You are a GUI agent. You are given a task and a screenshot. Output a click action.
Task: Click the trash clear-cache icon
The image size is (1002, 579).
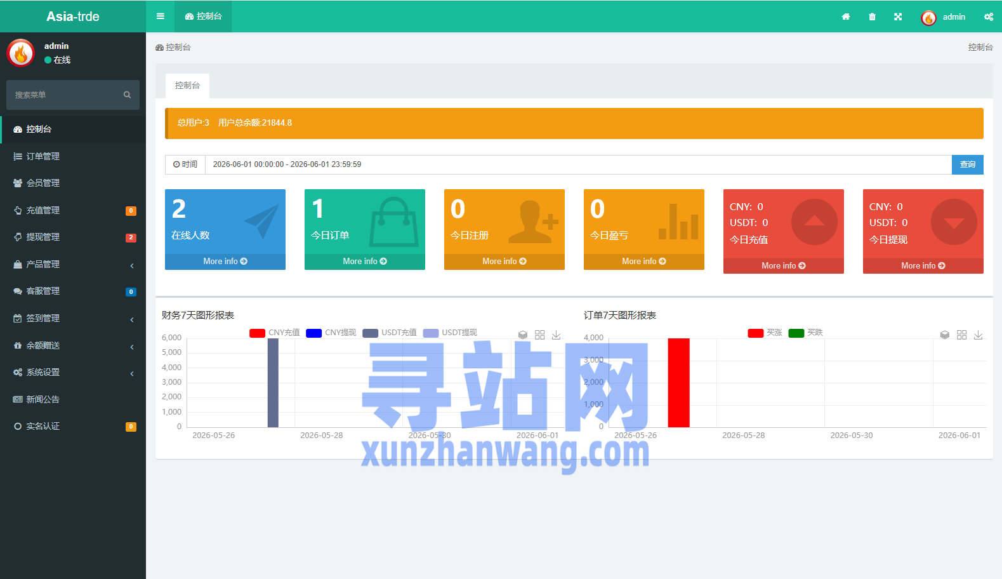click(872, 17)
